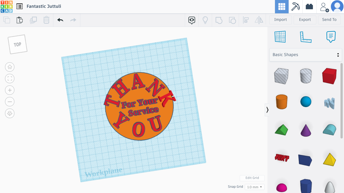Open the designs list icon

(19, 6)
